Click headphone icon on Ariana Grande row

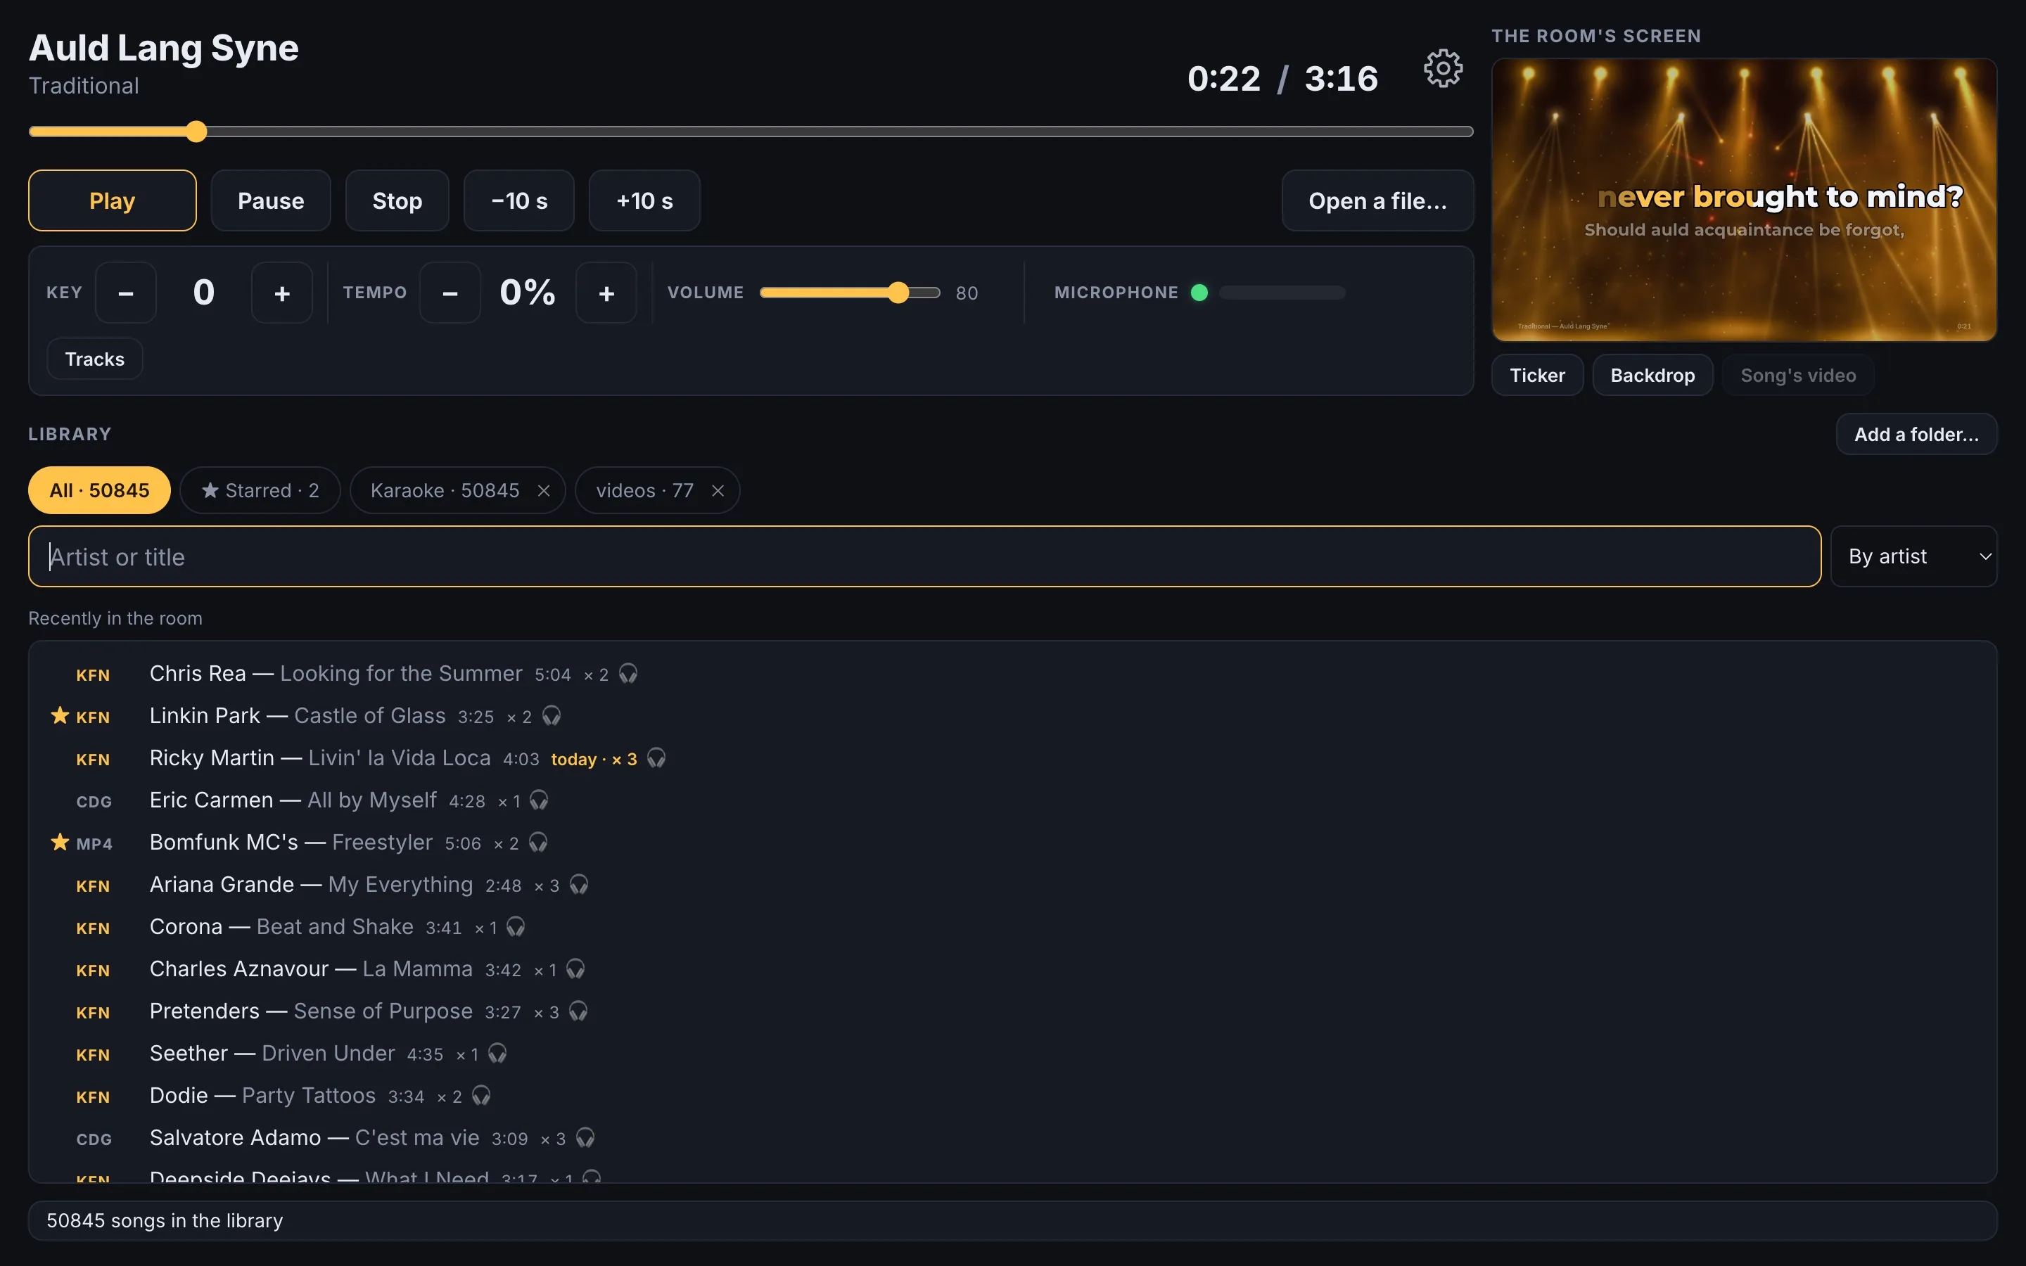pos(578,885)
